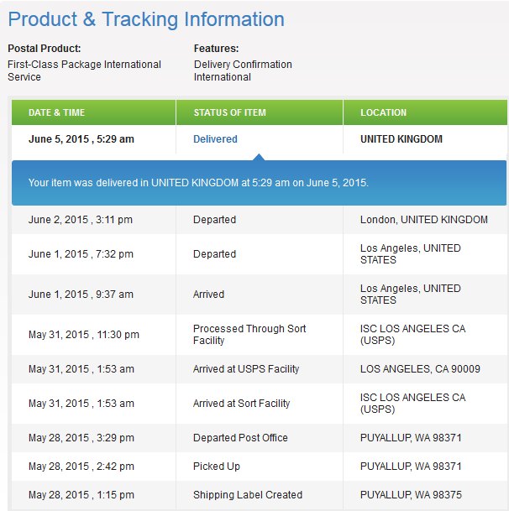Click the London, UNITED KINGDOM location
Viewport: 509px width, 511px height.
tap(424, 220)
